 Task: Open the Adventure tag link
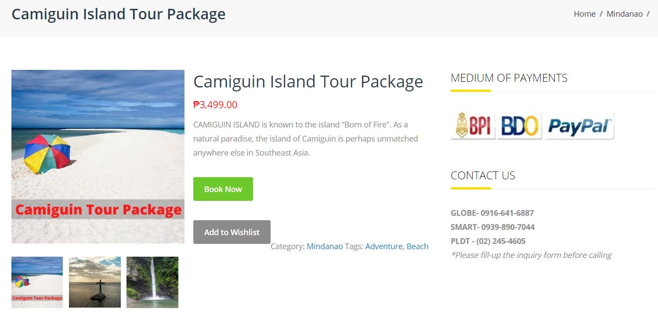[384, 247]
